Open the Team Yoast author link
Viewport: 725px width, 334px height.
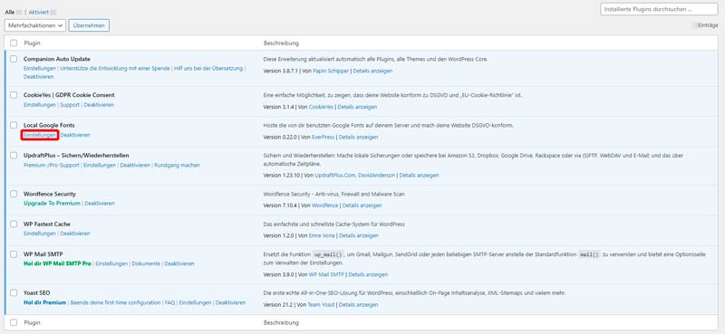pos(322,305)
